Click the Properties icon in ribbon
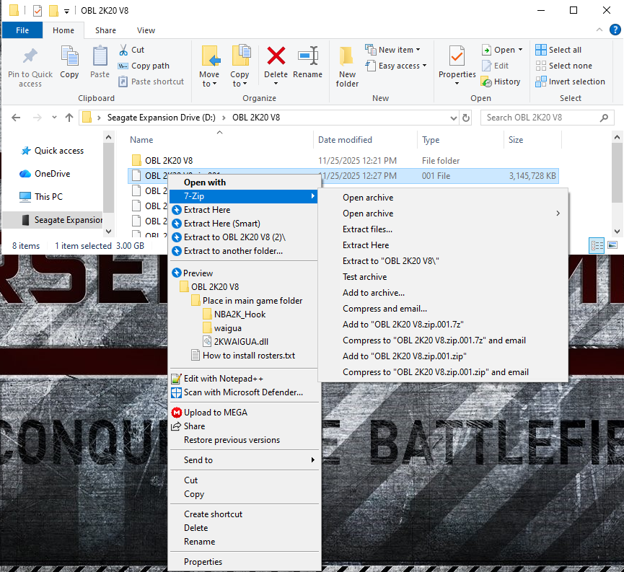Screen dimensions: 624x572 [x=457, y=56]
